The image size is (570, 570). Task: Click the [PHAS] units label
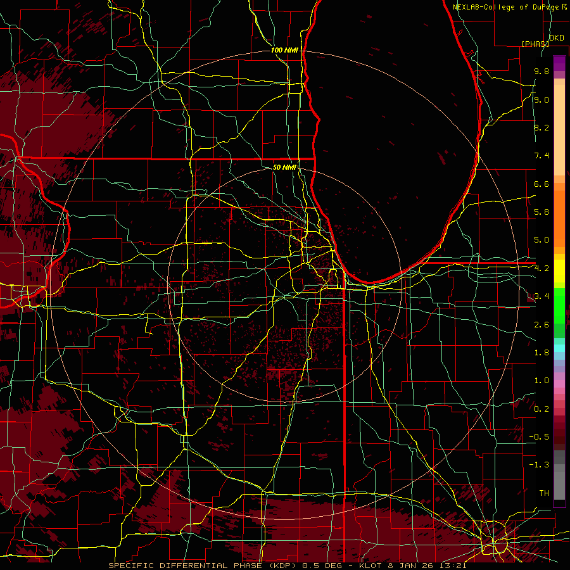(535, 44)
